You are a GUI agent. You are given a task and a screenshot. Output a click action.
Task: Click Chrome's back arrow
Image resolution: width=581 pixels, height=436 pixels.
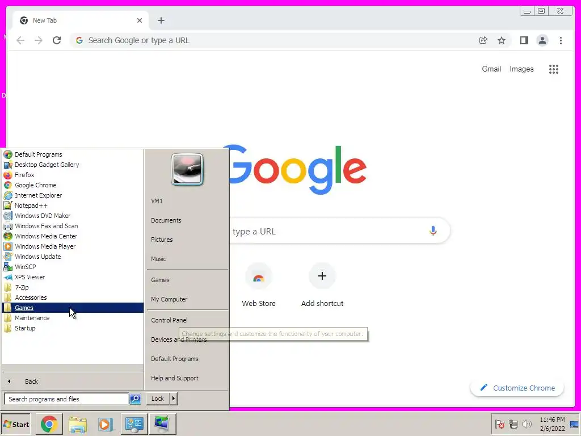(20, 40)
